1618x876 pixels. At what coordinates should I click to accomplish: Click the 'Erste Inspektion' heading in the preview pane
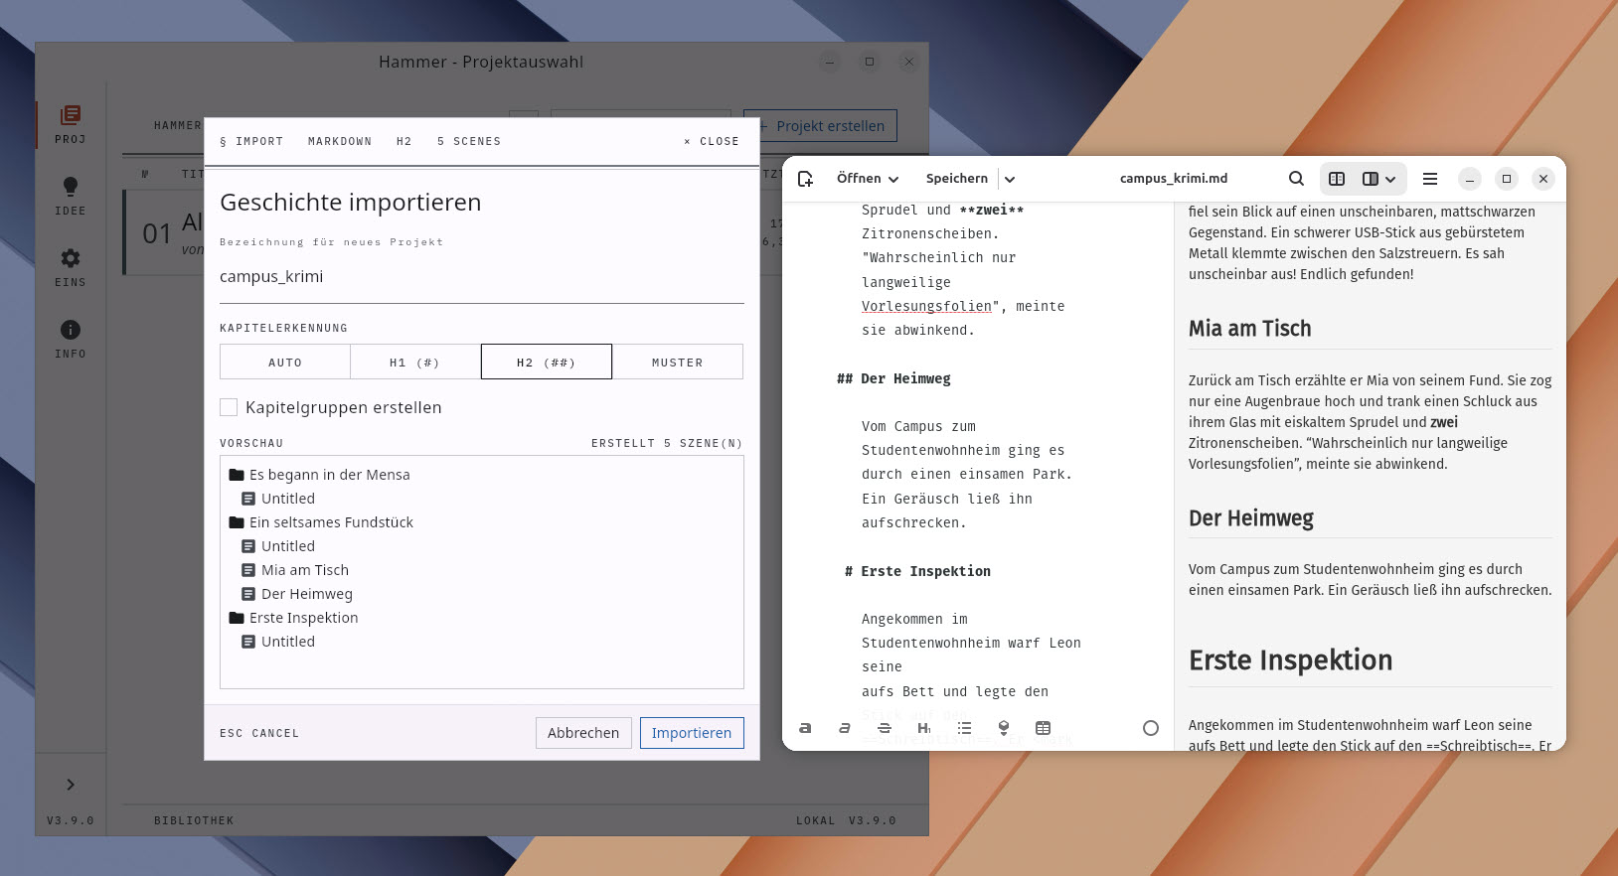pos(1291,660)
